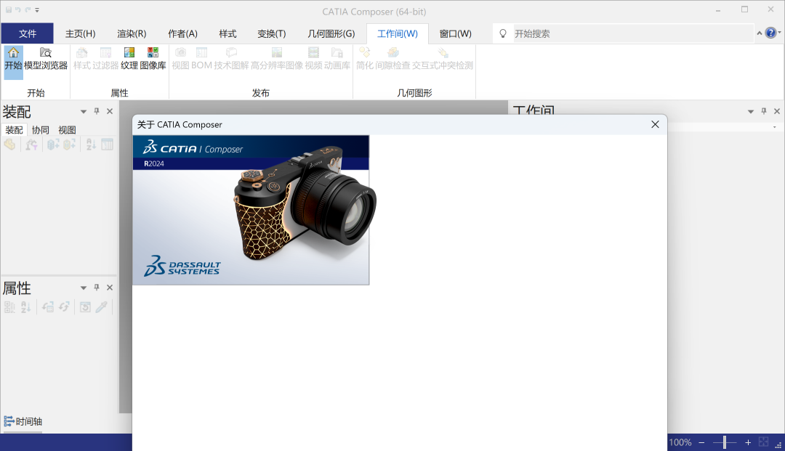Pin the 属性 panel
Image resolution: width=785 pixels, height=451 pixels.
tap(97, 288)
